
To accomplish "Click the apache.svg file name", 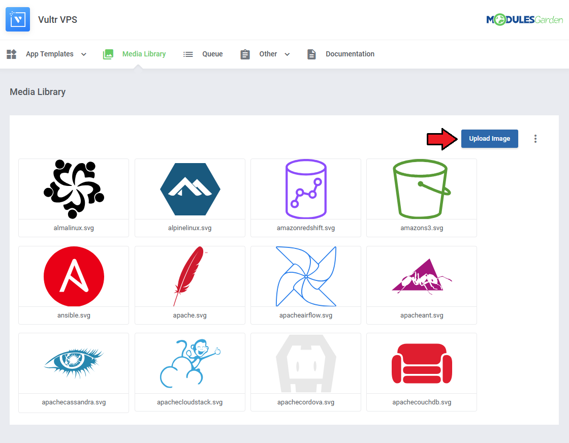I will point(190,315).
